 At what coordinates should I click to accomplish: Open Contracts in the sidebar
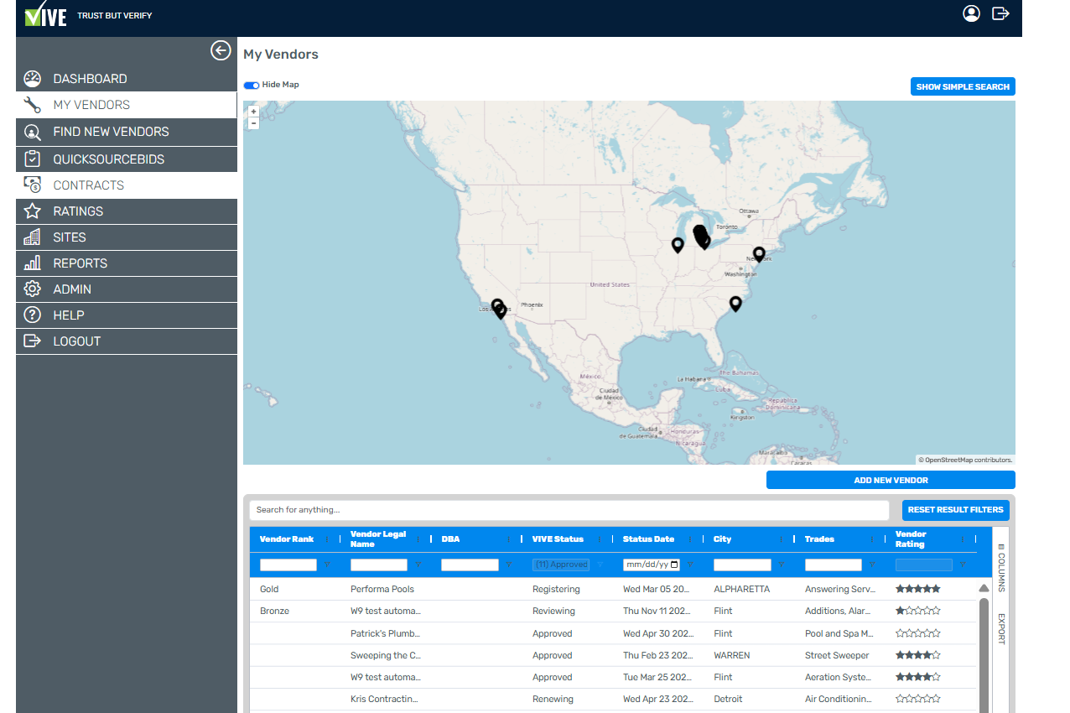(x=127, y=185)
